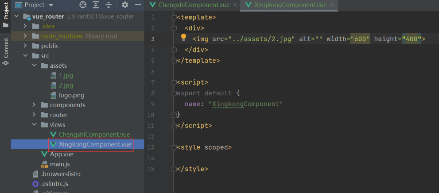Collapse the views folder

[34, 124]
